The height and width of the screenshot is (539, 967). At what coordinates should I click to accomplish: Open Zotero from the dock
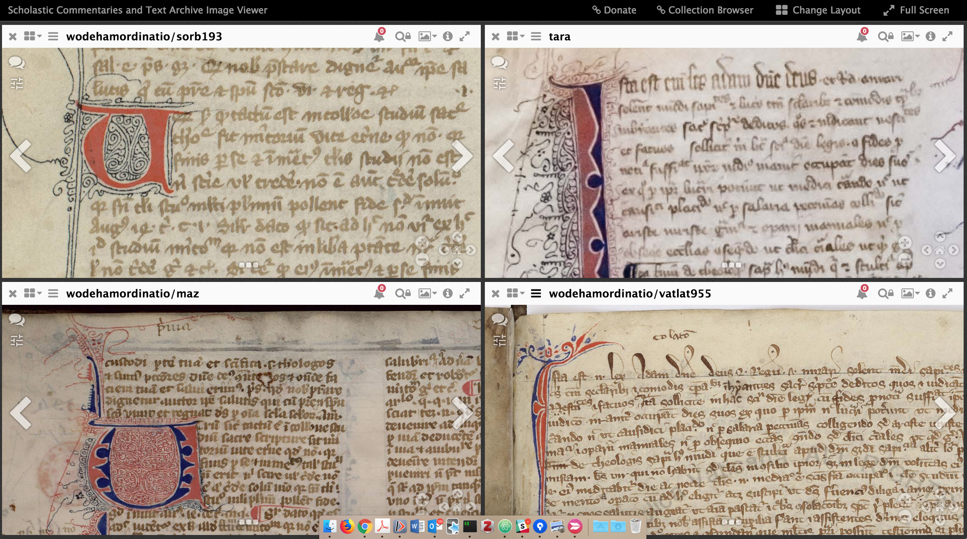[x=487, y=526]
